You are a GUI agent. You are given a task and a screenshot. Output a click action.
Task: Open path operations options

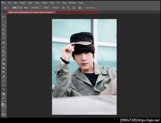(63, 8)
